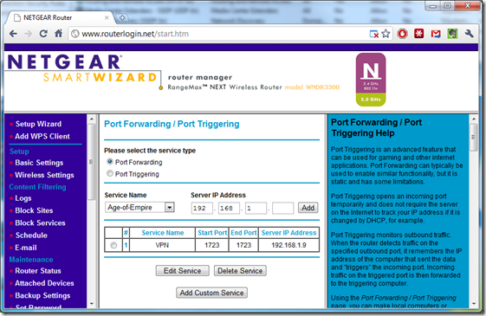Select Port Triggering radio option

[110, 173]
